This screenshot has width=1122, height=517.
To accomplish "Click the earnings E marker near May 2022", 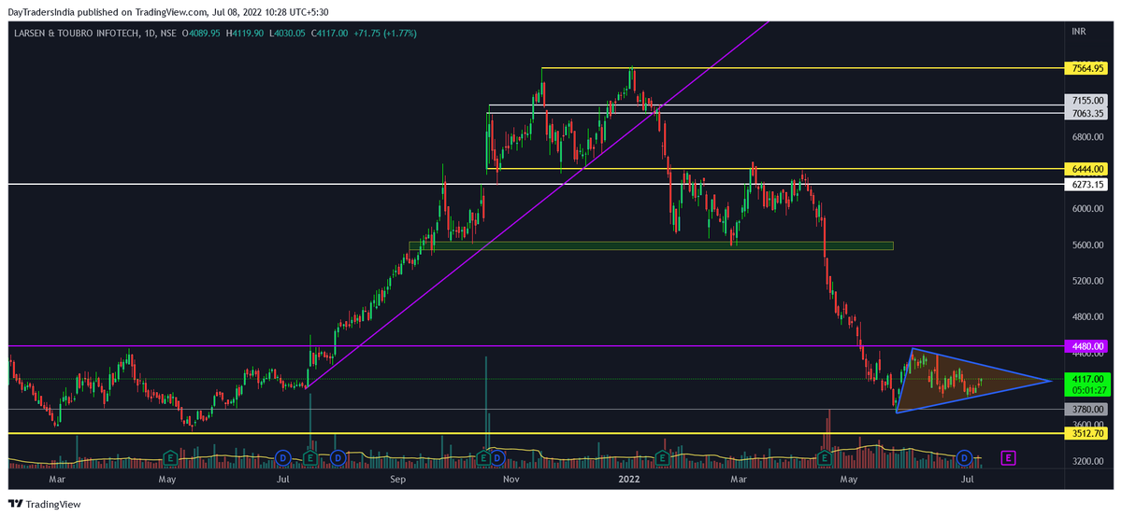I will click(x=826, y=458).
